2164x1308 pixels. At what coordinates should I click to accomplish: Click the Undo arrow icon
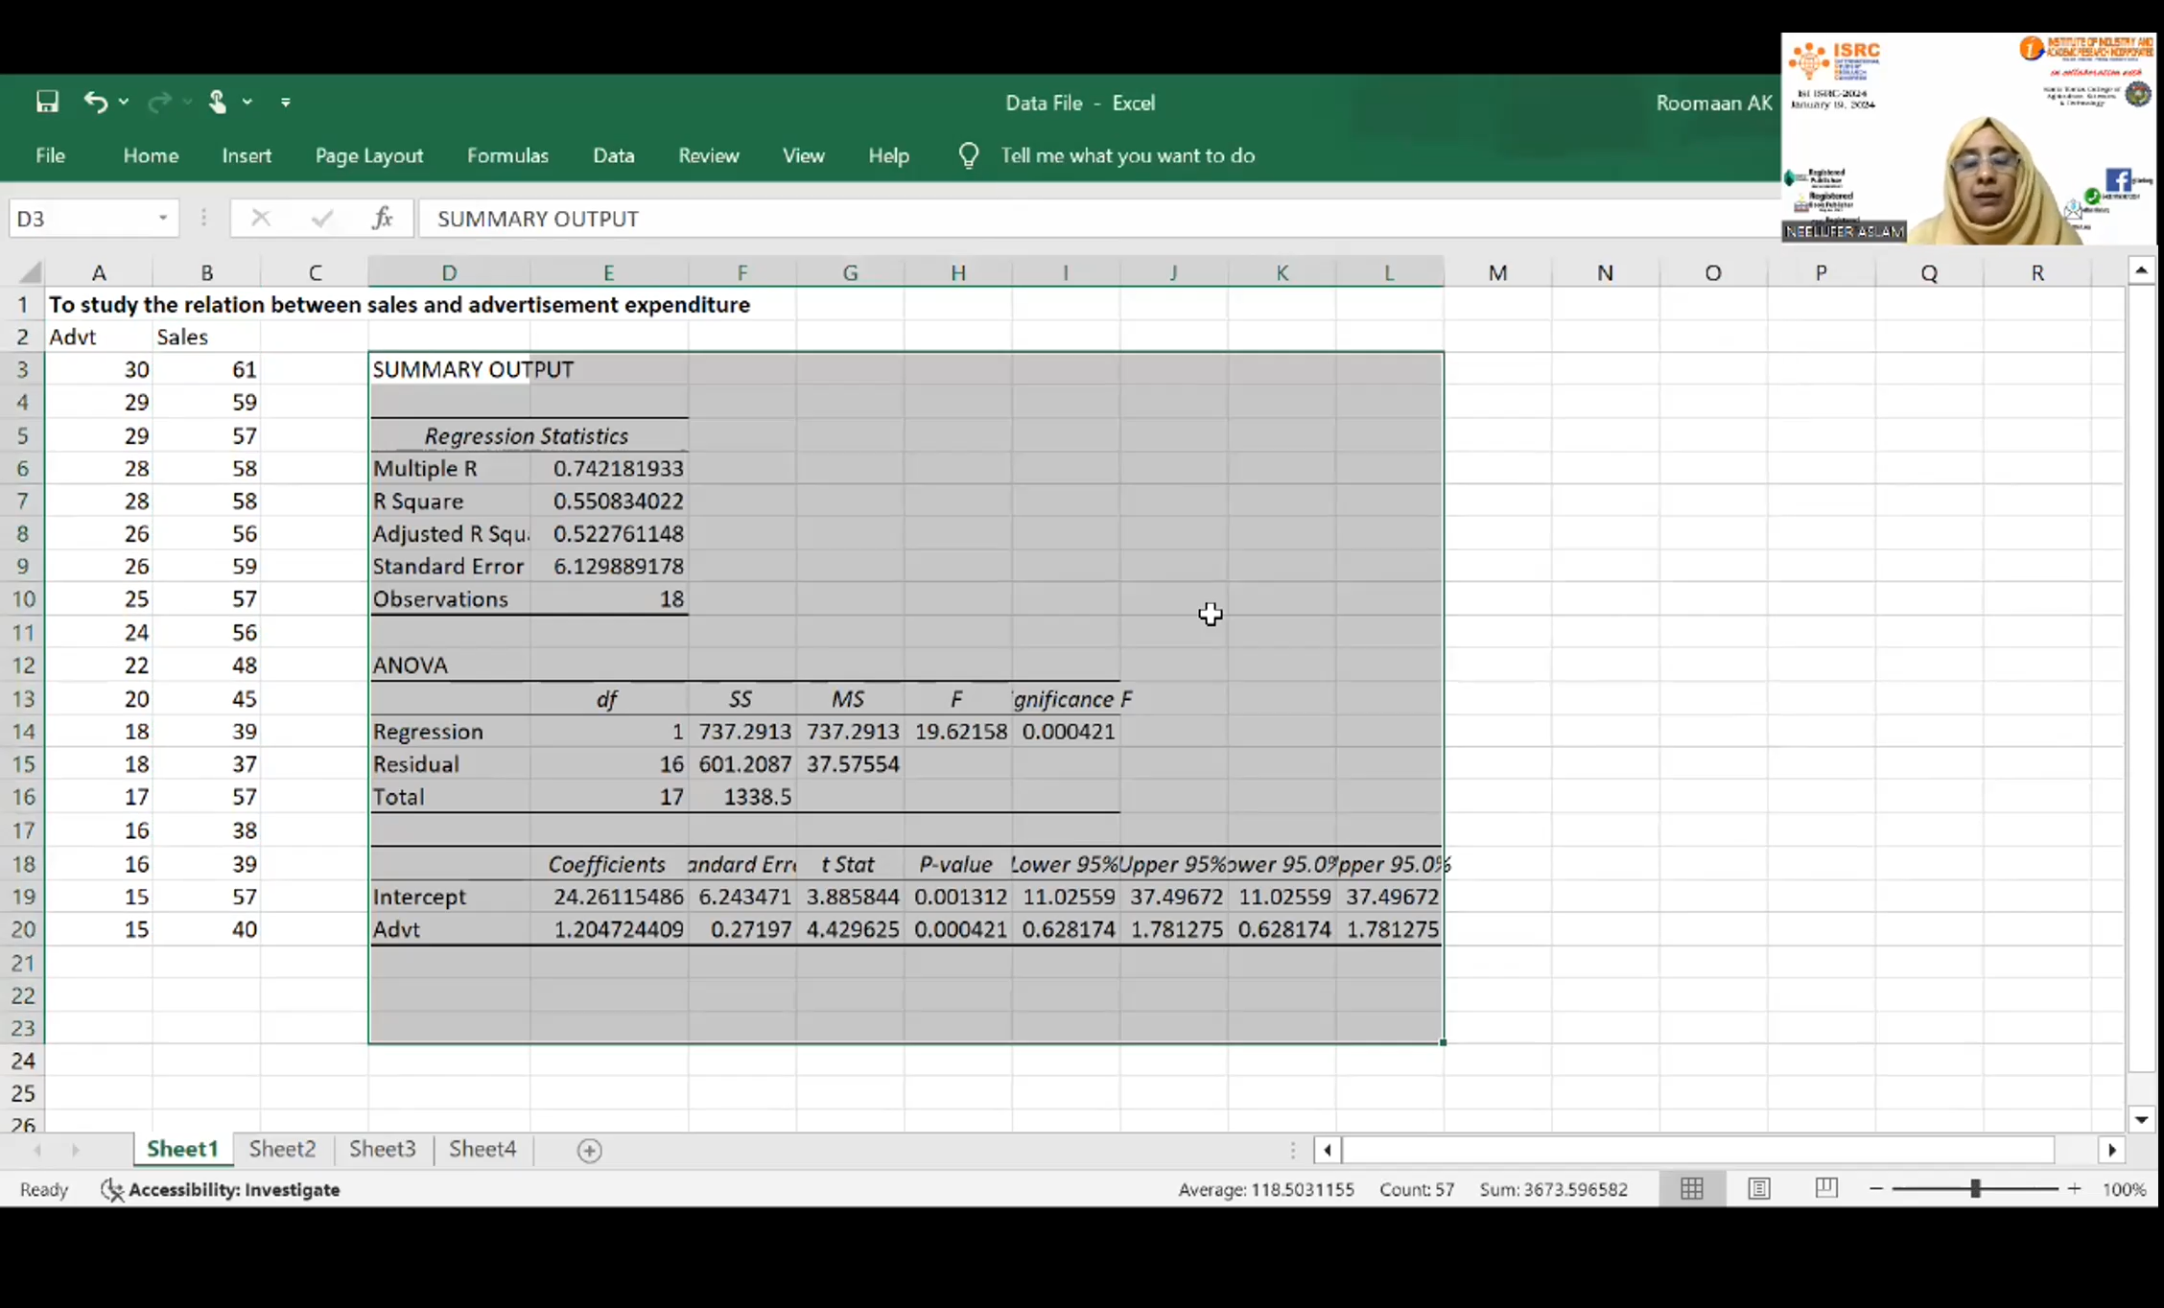pos(95,102)
